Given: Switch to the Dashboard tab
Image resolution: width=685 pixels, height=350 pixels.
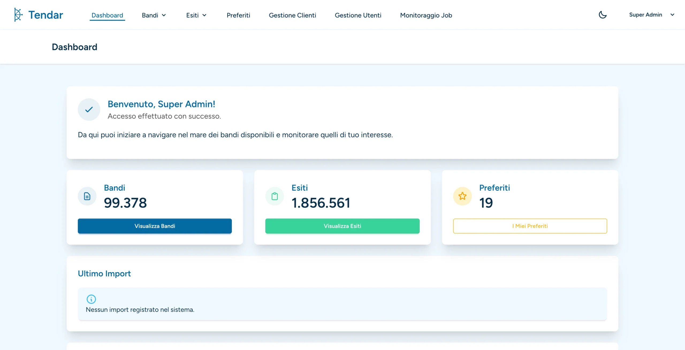Looking at the screenshot, I should (x=107, y=15).
